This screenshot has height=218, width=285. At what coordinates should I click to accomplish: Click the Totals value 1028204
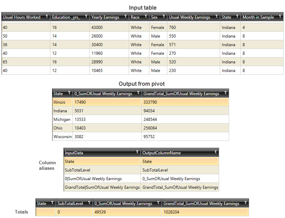point(205,212)
